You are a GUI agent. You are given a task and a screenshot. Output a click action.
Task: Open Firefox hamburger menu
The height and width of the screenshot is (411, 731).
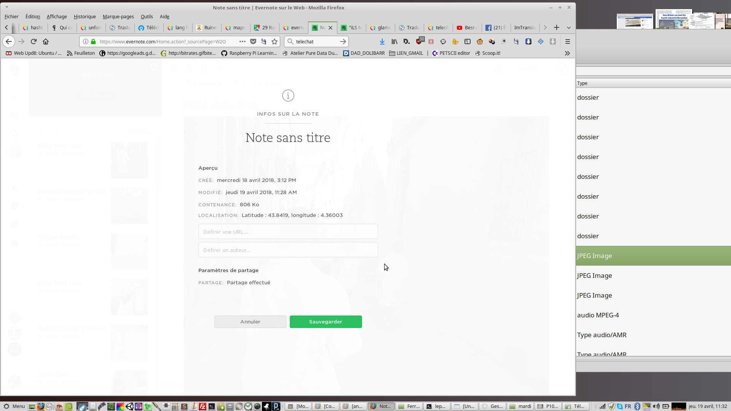click(x=568, y=41)
